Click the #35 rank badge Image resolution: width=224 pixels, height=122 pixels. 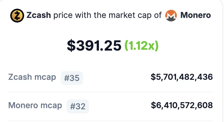(72, 78)
